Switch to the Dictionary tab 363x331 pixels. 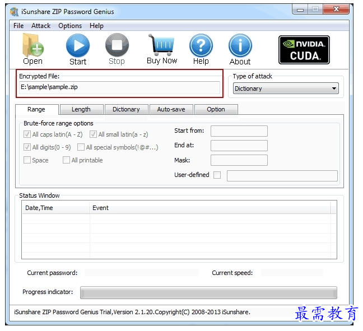tap(126, 109)
